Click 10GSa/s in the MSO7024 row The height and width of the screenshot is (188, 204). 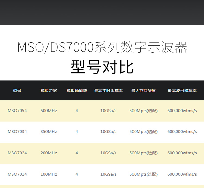[x=108, y=153]
